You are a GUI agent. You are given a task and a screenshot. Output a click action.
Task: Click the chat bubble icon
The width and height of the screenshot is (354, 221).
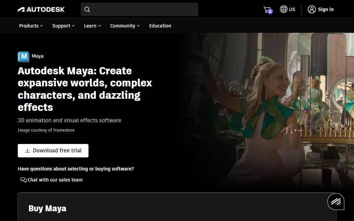pos(23,180)
